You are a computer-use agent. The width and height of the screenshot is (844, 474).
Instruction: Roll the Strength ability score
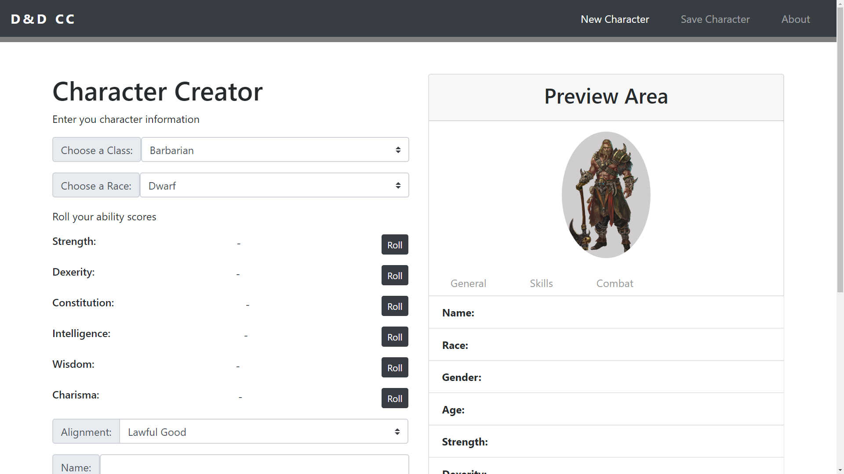394,245
